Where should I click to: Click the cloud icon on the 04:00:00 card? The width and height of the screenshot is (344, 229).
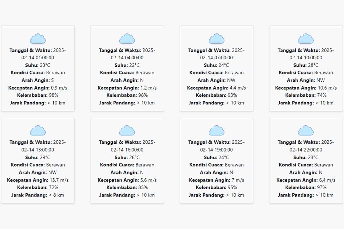[x=127, y=39]
